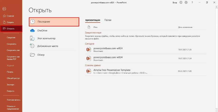
Task: Click the back arrow icon in sidebar
Action: [x=4, y=9]
